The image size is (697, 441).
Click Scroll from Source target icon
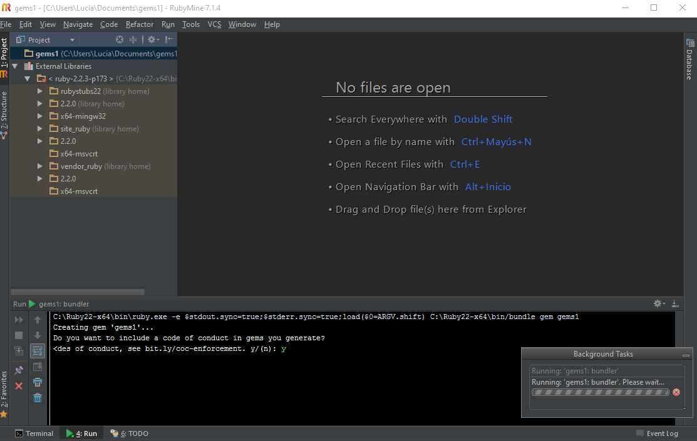pyautogui.click(x=120, y=39)
